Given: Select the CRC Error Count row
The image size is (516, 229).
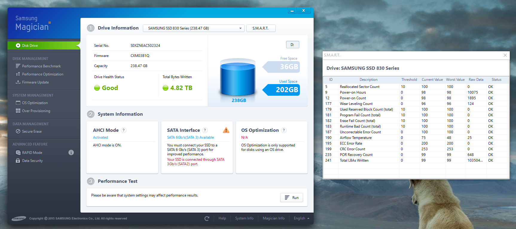Looking at the screenshot, I should tap(416, 149).
